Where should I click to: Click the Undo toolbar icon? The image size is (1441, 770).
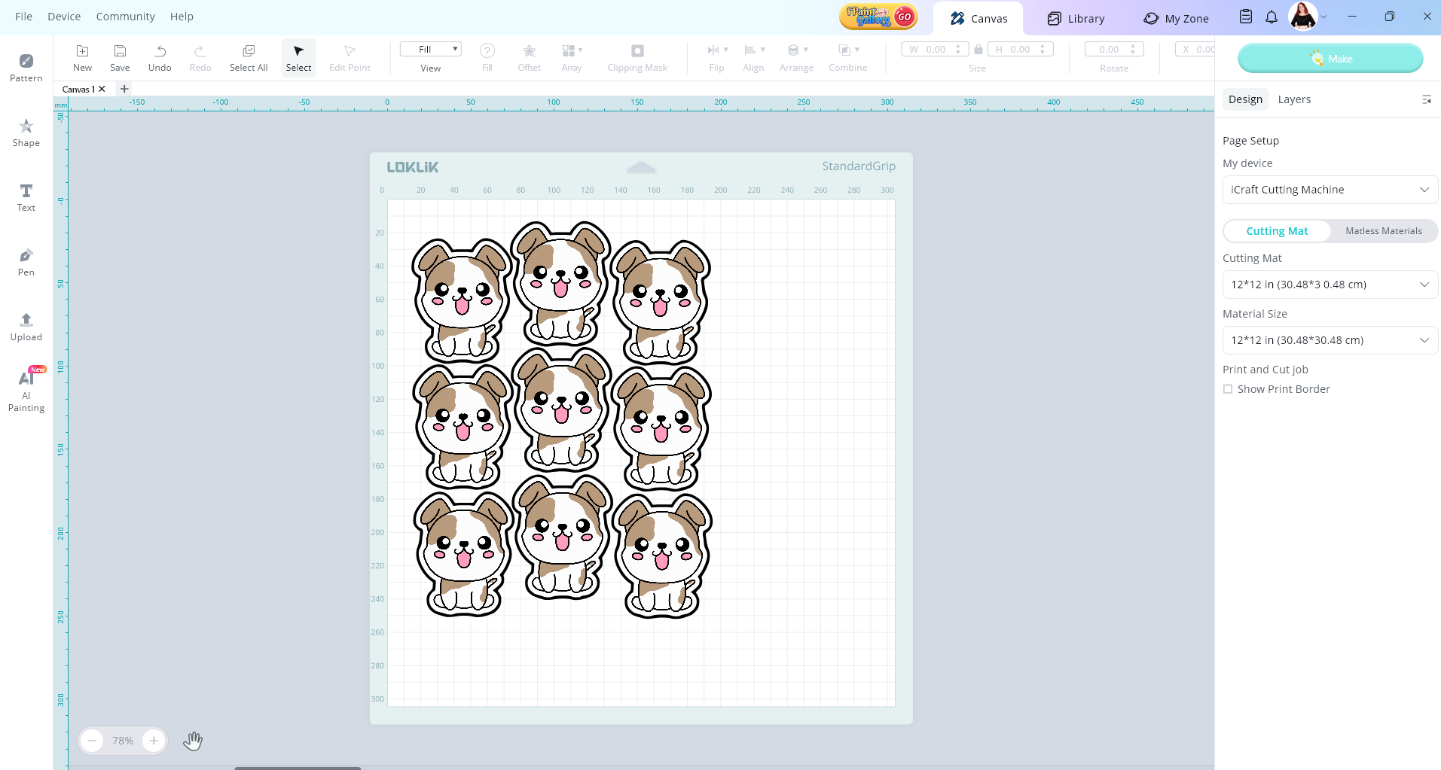click(x=160, y=57)
